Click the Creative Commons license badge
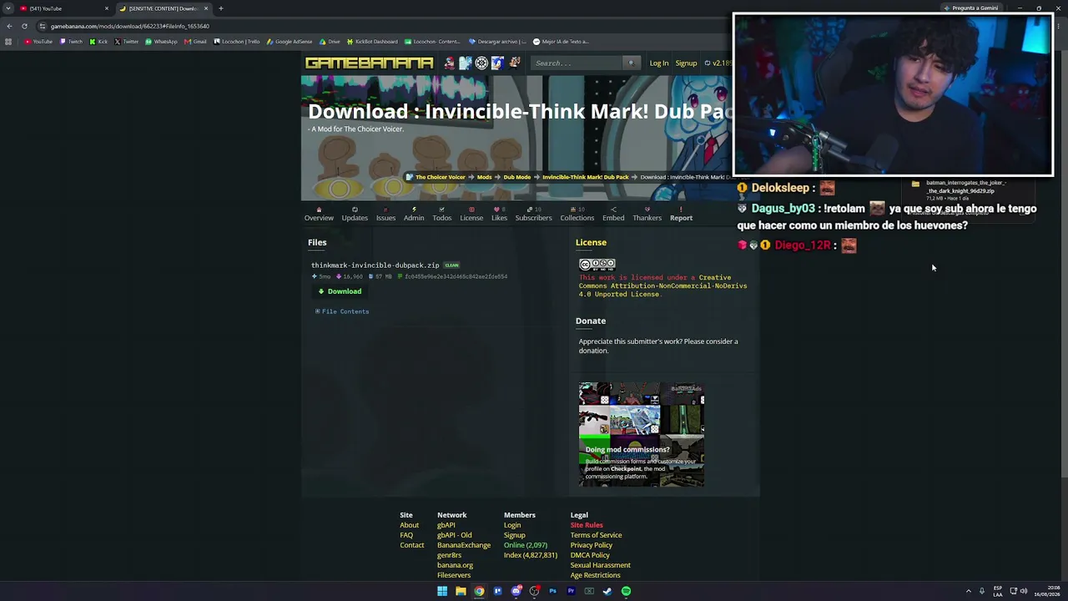The height and width of the screenshot is (601, 1068). click(x=597, y=265)
